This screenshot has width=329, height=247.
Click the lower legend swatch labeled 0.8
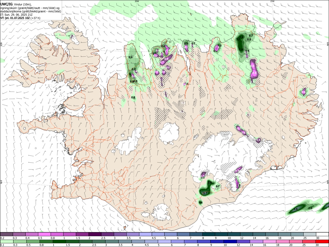(46, 241)
